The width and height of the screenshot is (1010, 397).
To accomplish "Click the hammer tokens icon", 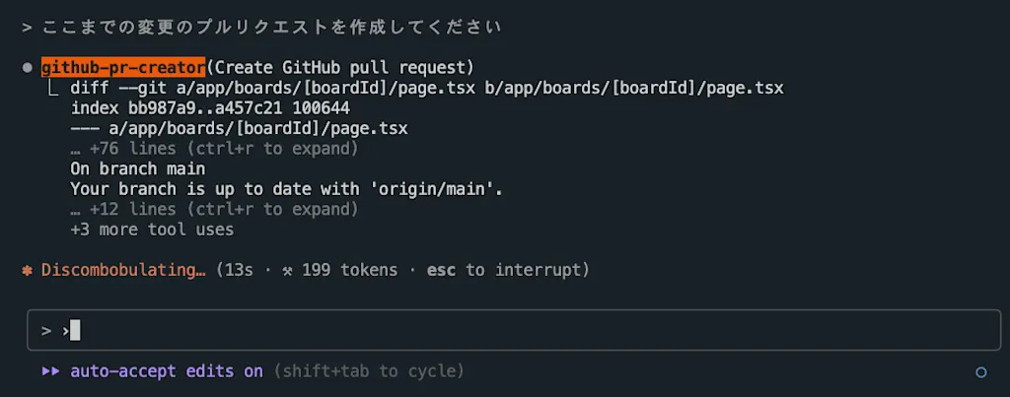I will click(x=287, y=271).
